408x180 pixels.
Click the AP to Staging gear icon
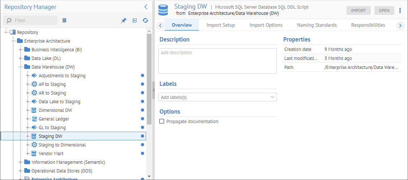click(x=34, y=84)
